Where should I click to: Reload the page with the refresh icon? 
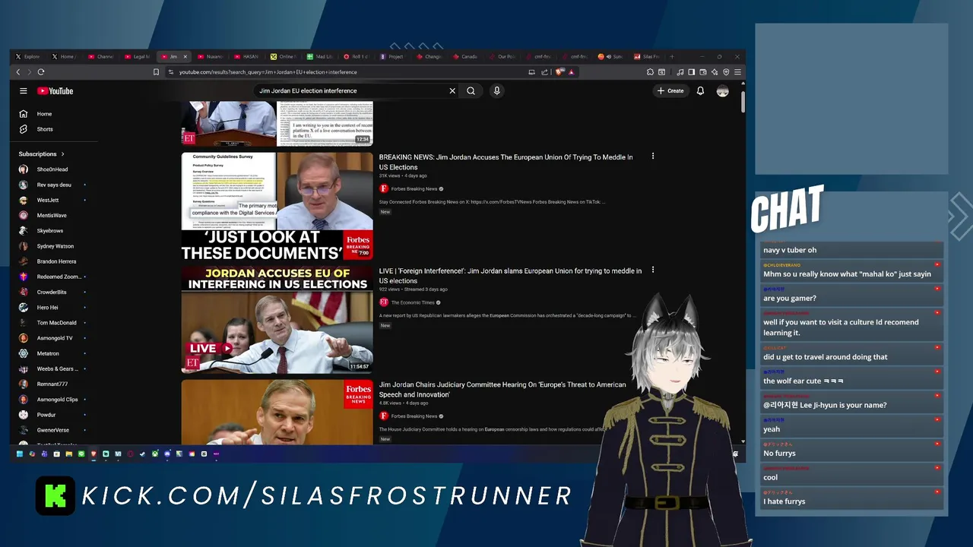[x=41, y=72]
